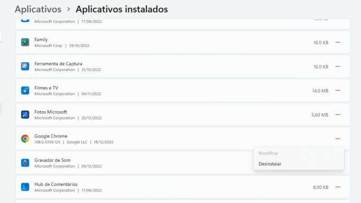Viewport: 361px width, 203px height.
Task: Open more options for Hub de Comentários
Action: coord(338,187)
